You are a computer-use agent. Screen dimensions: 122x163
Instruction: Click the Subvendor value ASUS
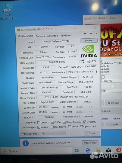[x=46, y=67]
